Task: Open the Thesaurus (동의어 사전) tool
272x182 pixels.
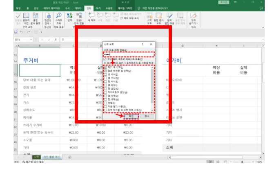Action: (26, 19)
